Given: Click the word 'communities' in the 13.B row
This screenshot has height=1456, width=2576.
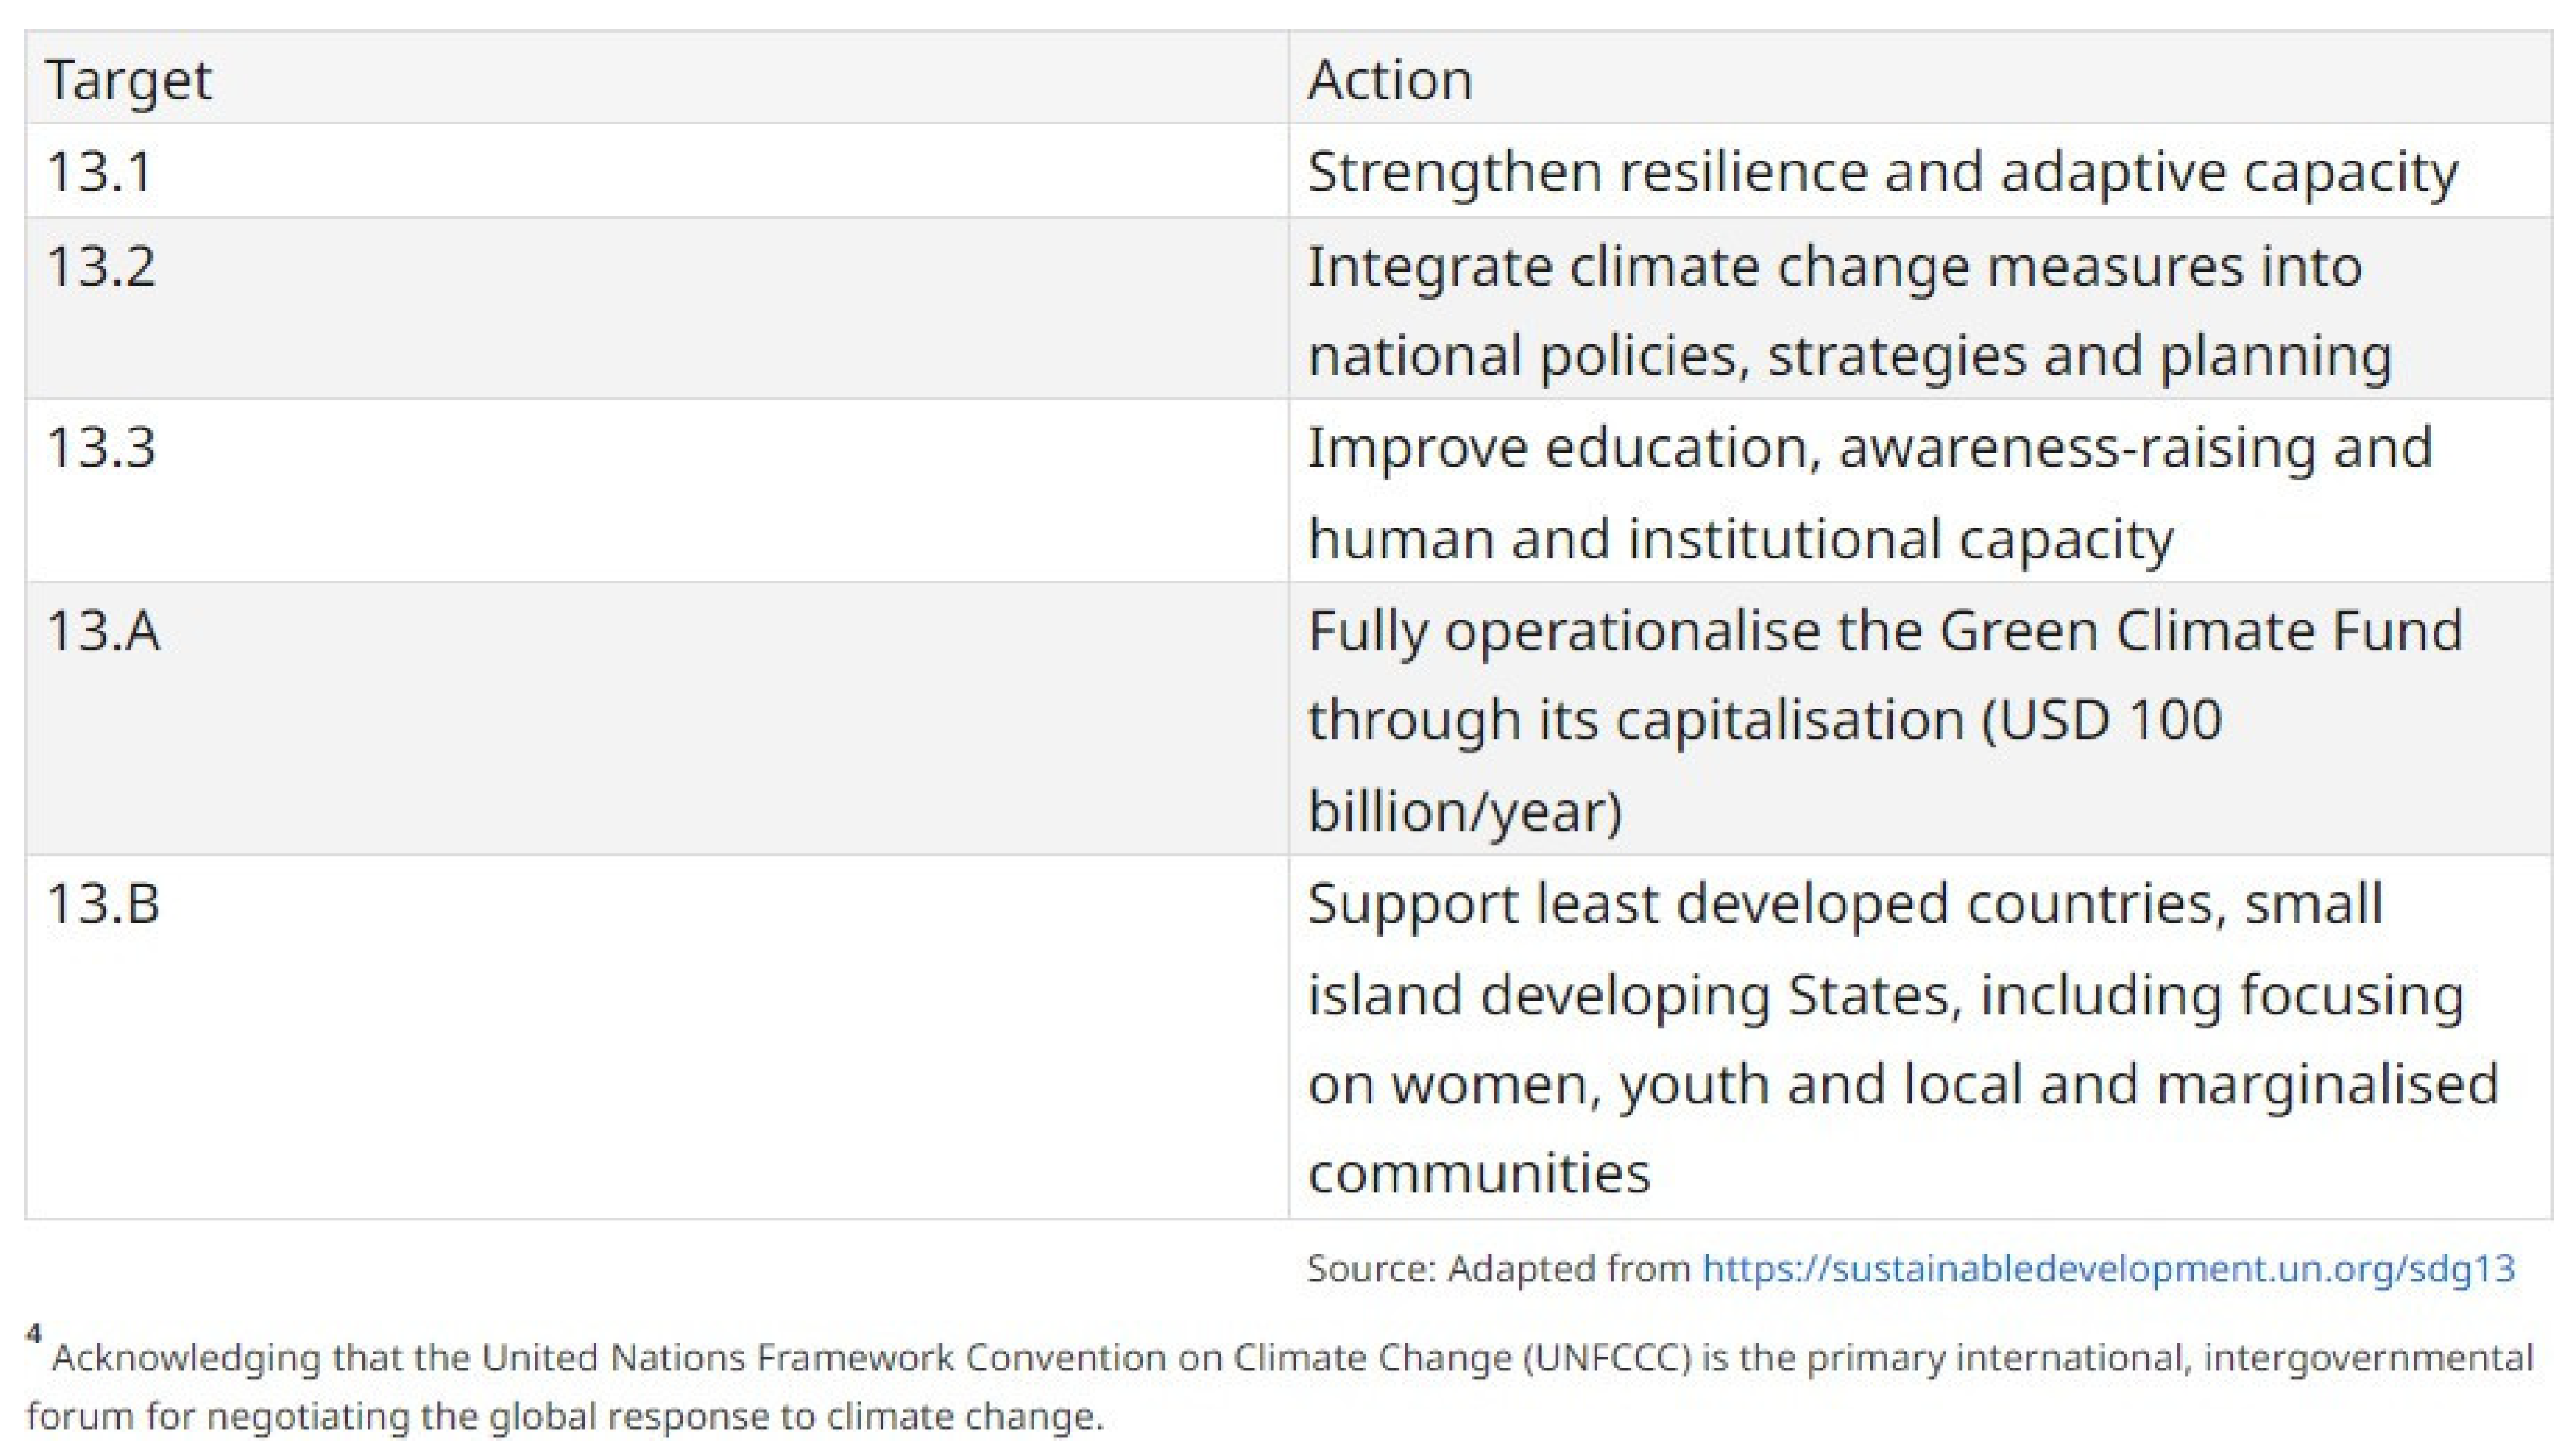Looking at the screenshot, I should [x=1478, y=1173].
